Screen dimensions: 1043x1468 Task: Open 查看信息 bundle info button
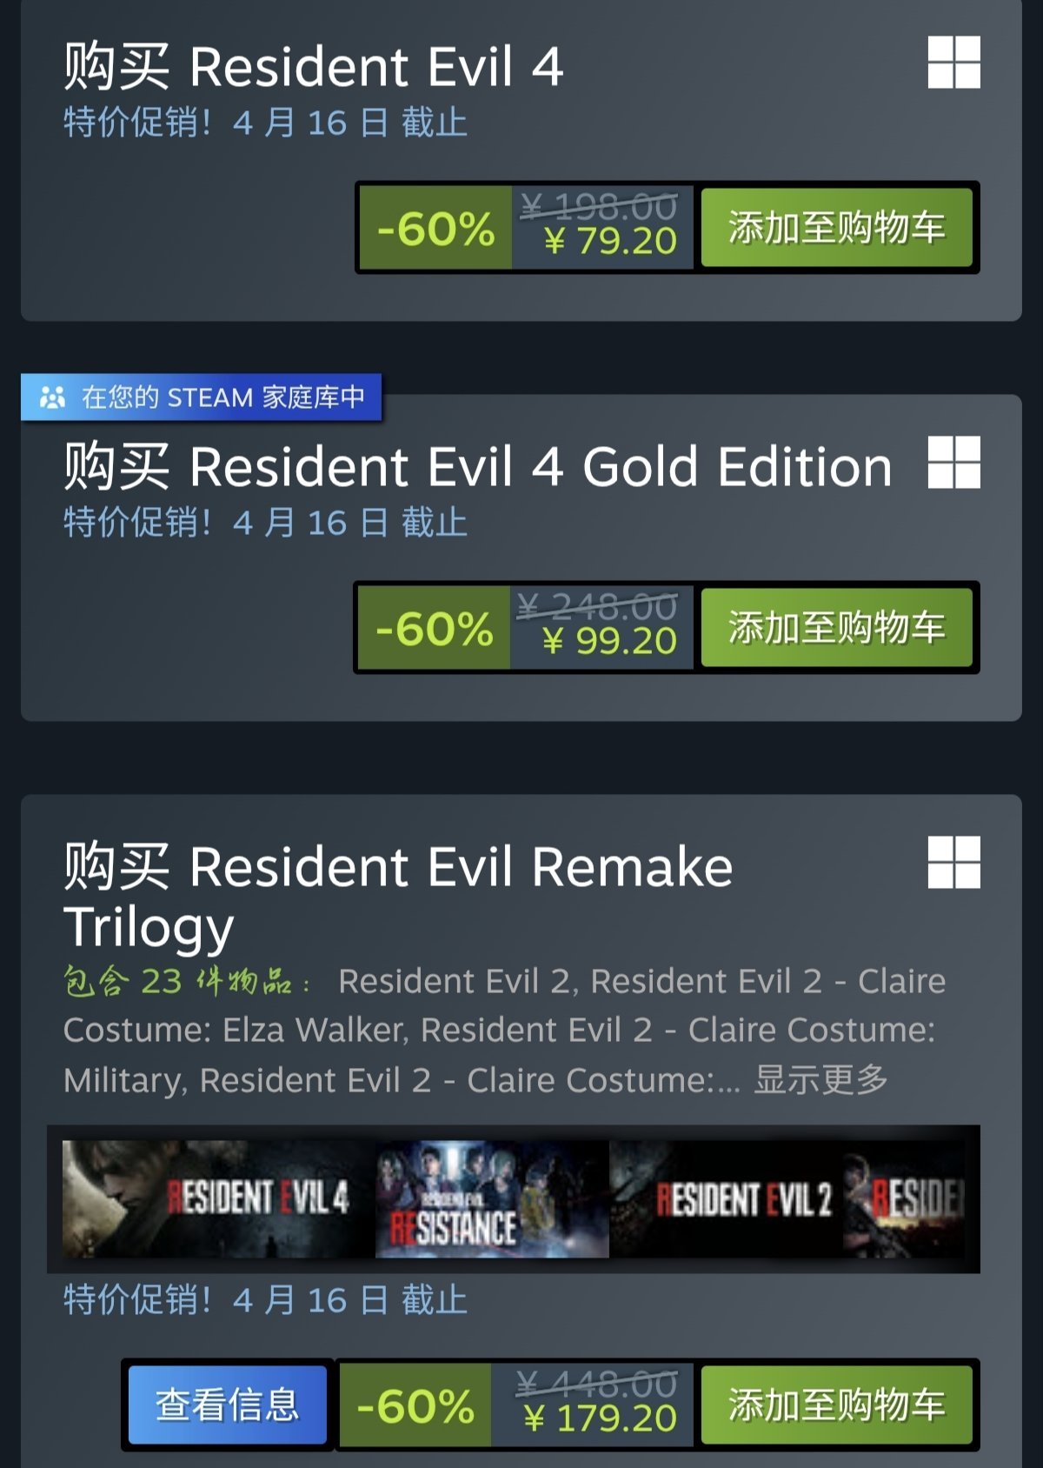click(x=228, y=1405)
